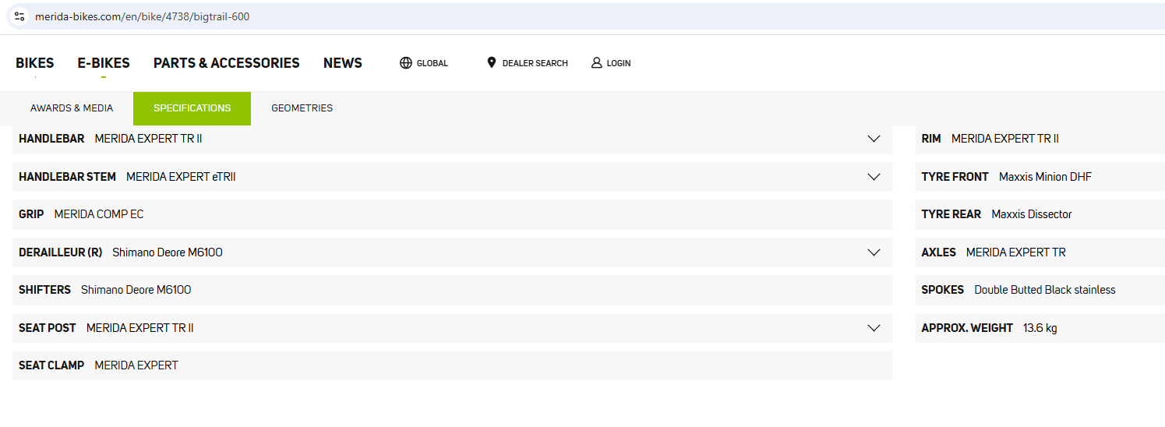Select the SPECIFICATIONS tab

click(x=192, y=108)
